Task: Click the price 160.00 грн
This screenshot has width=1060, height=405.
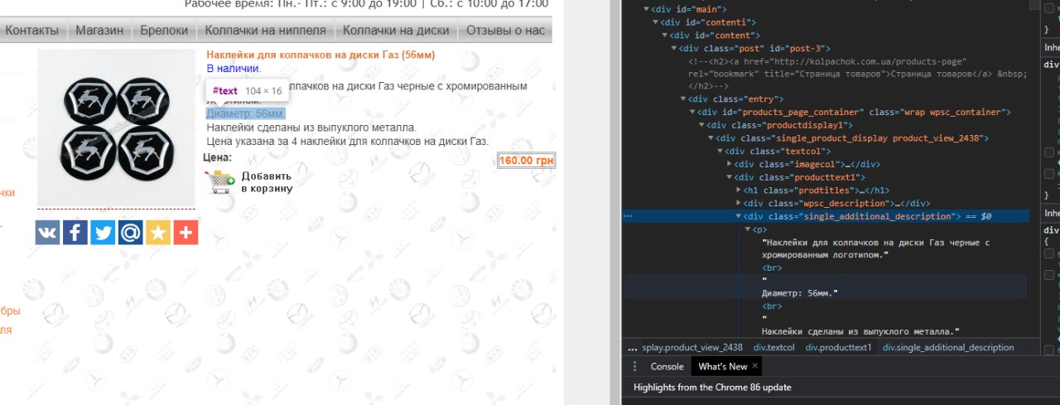Action: pyautogui.click(x=525, y=161)
